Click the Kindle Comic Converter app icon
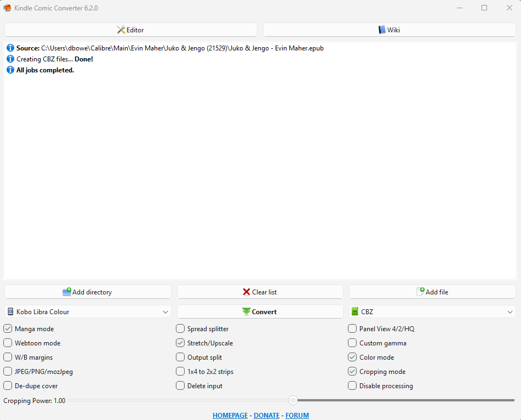521x420 pixels. [x=7, y=8]
